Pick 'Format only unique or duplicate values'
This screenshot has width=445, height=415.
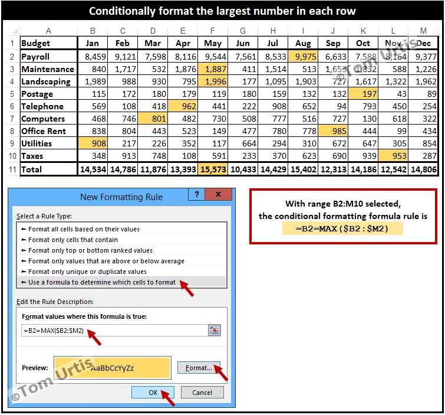pos(122,272)
